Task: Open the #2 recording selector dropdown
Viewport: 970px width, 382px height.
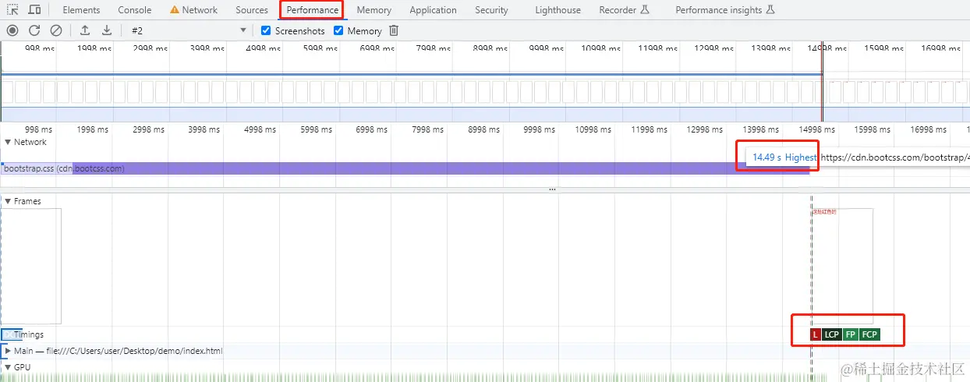Action: [188, 30]
